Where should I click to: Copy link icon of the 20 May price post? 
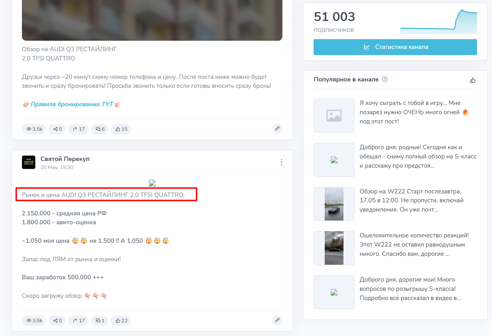click(277, 320)
